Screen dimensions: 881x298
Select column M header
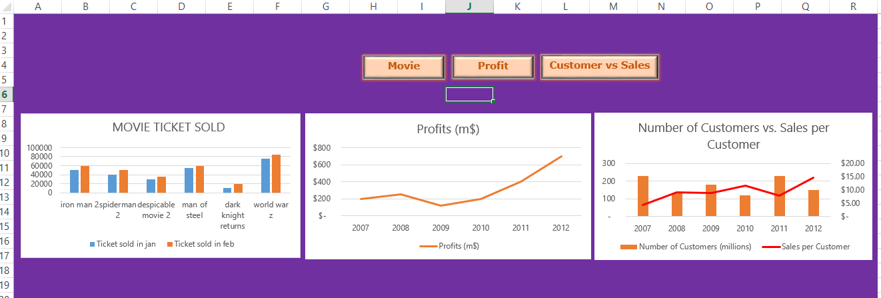pyautogui.click(x=613, y=7)
